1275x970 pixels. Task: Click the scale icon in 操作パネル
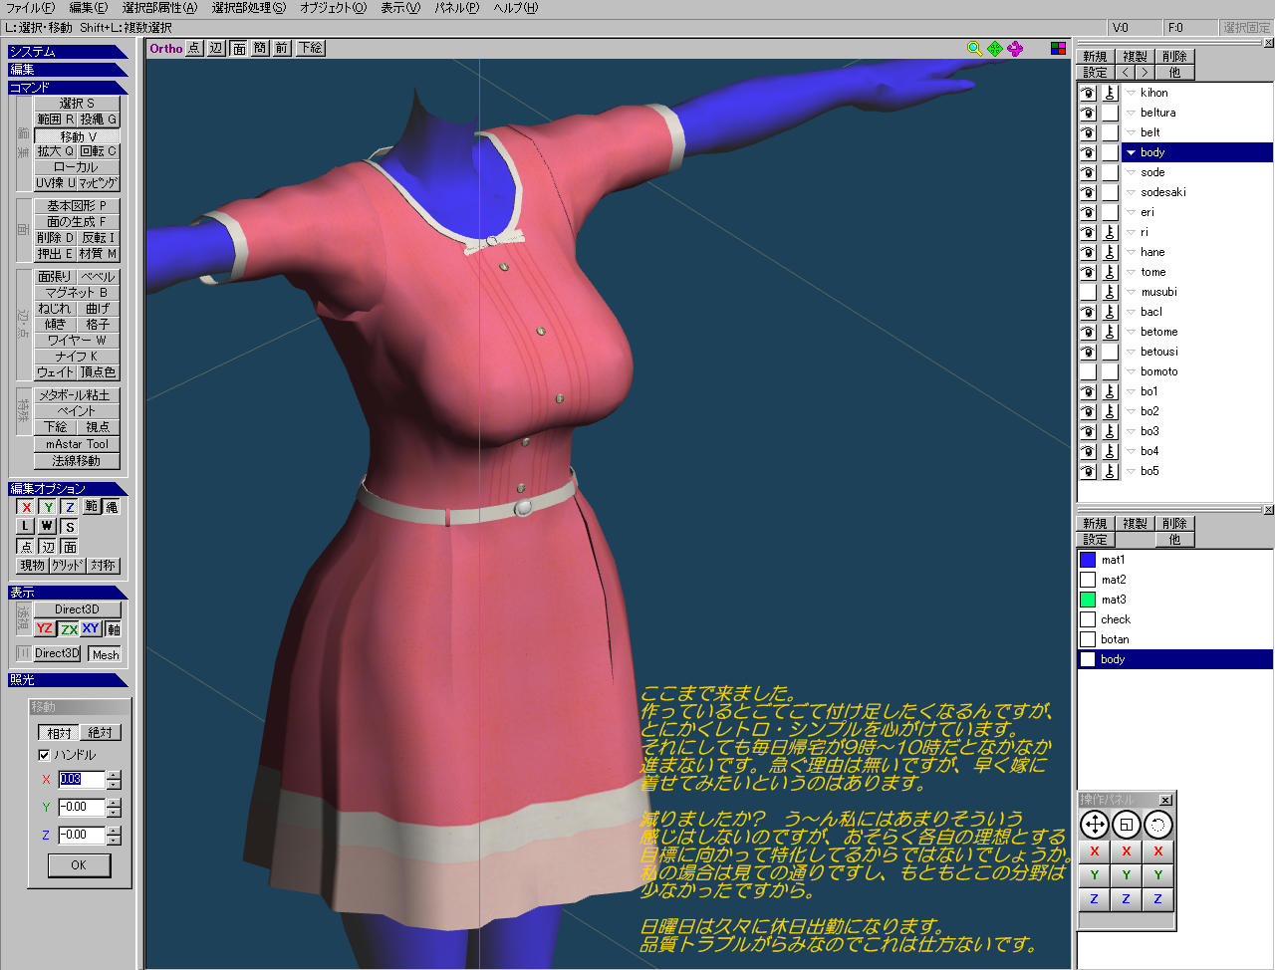click(1126, 825)
